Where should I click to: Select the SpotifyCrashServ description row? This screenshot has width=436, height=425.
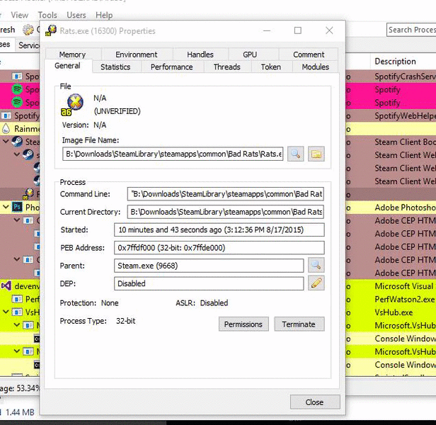point(405,76)
